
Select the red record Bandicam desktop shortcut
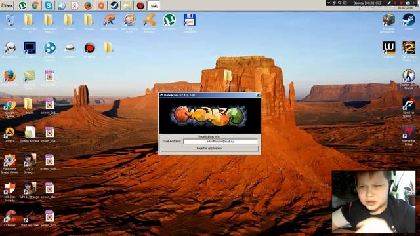(x=89, y=50)
